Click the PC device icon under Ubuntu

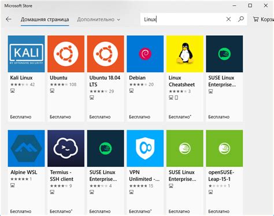point(52,91)
